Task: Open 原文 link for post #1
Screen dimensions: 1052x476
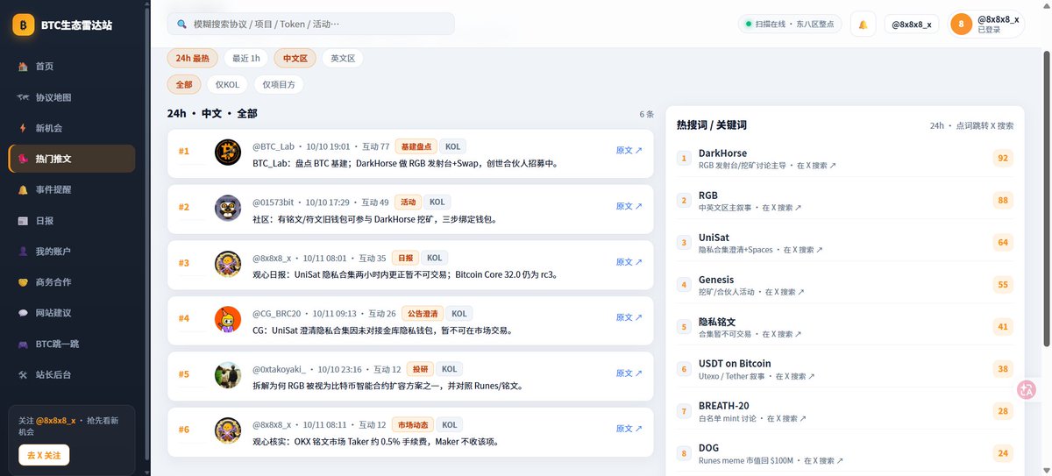Action: (x=629, y=151)
